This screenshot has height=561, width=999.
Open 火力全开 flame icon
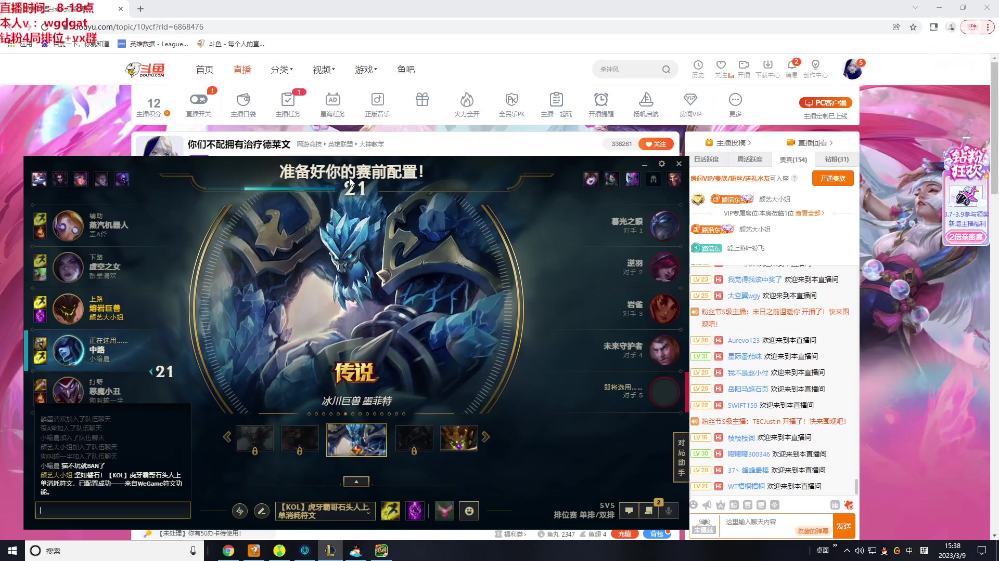click(467, 99)
